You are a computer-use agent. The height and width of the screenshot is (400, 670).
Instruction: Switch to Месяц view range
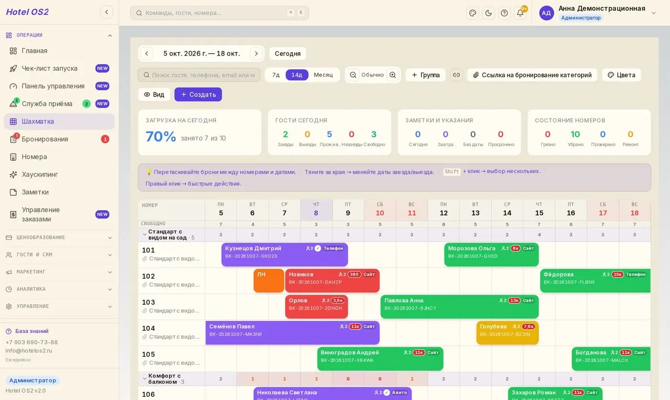(x=323, y=75)
